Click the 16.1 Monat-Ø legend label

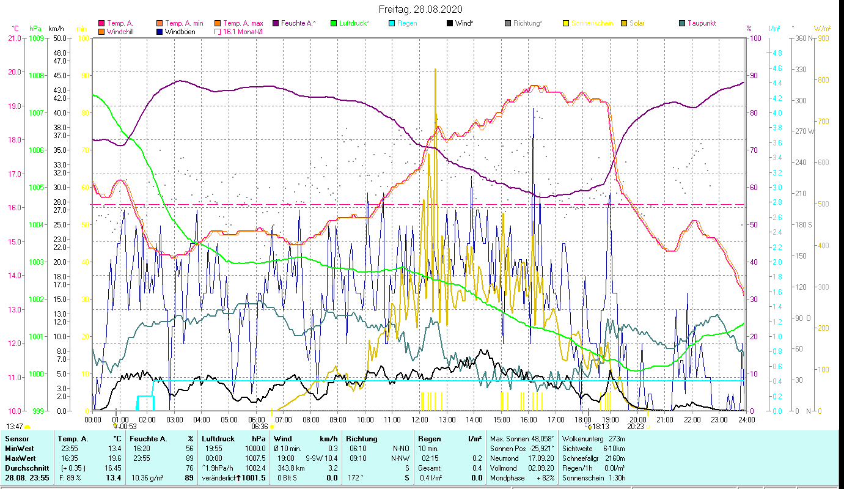[x=242, y=32]
